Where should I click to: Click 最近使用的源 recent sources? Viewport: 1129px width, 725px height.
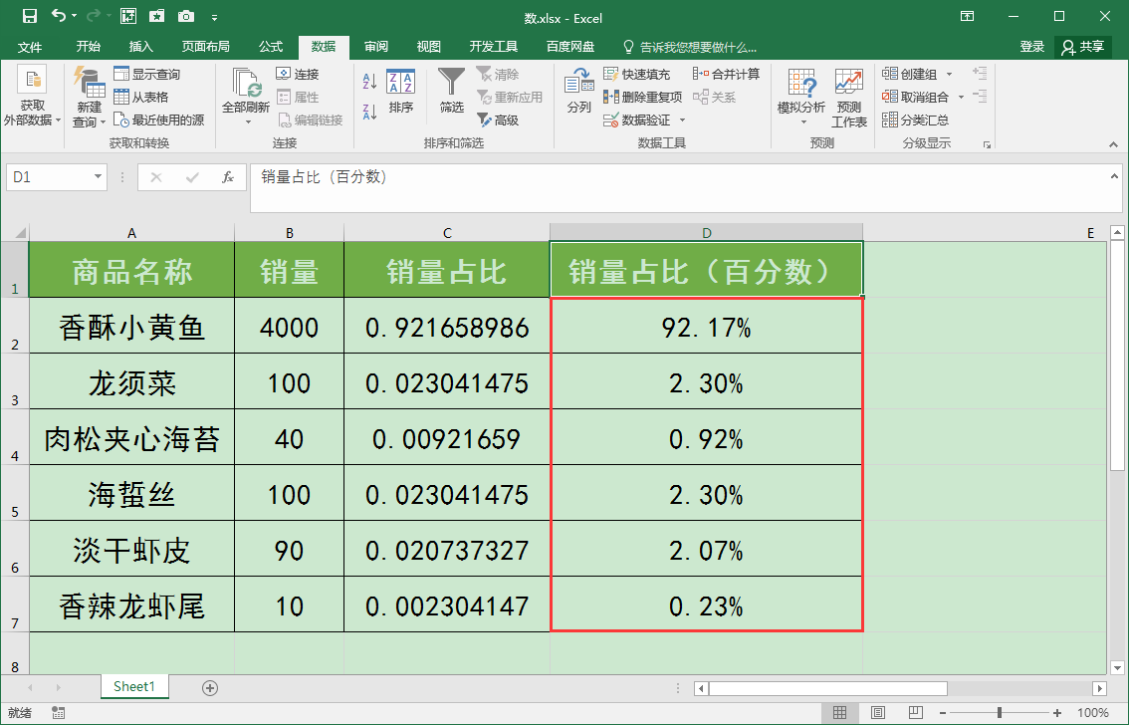[159, 120]
